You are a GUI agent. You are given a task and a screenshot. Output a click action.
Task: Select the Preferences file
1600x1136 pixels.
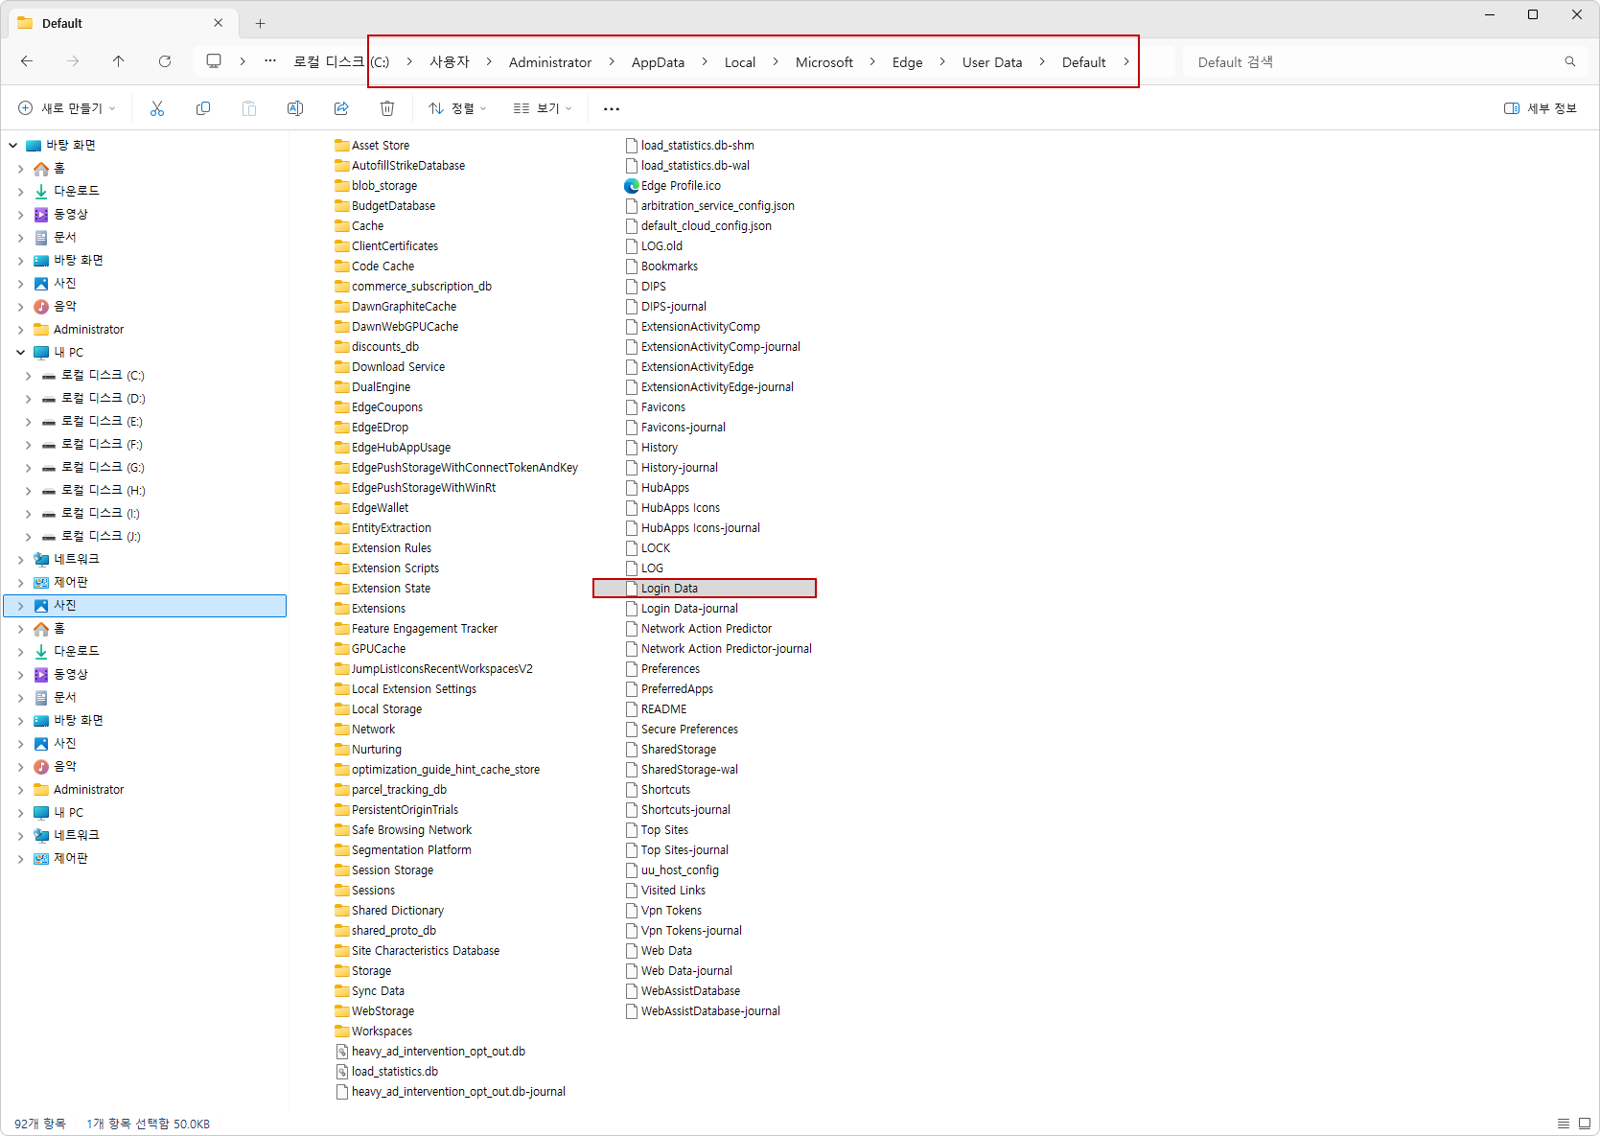click(x=662, y=669)
